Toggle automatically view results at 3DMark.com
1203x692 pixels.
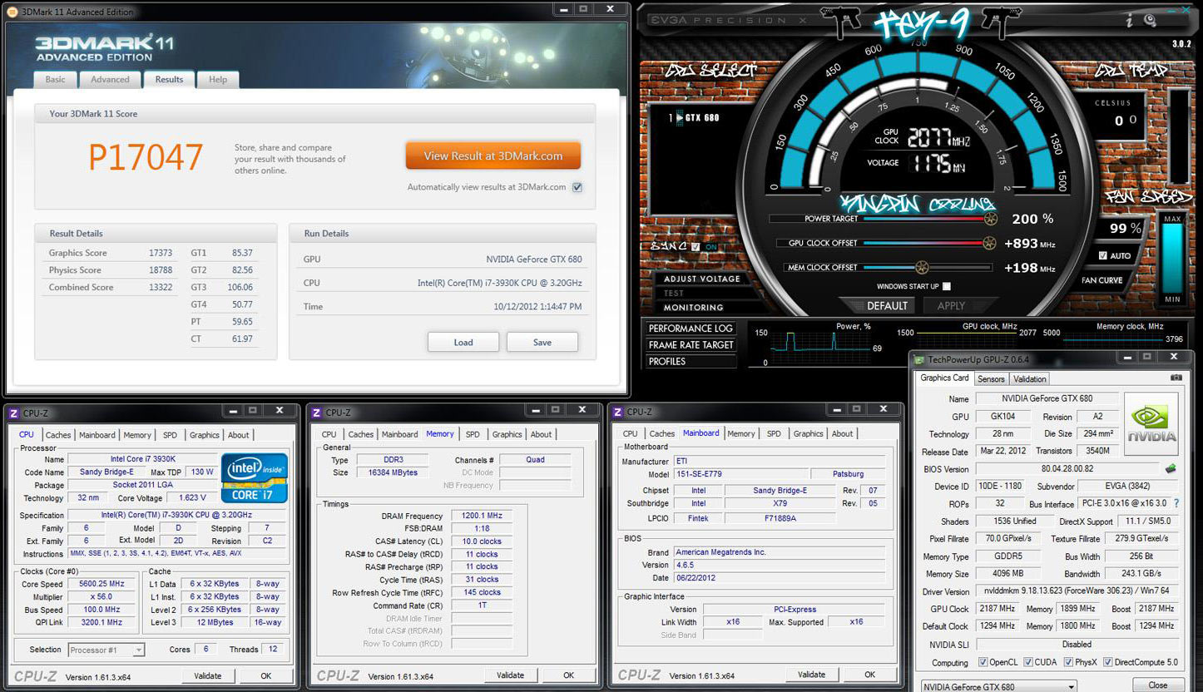tap(577, 187)
